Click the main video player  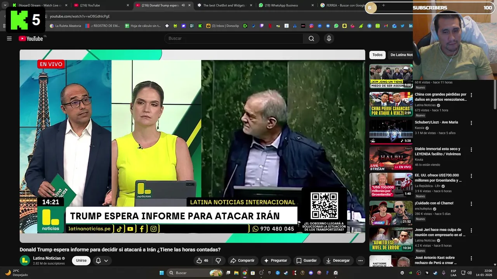192,146
